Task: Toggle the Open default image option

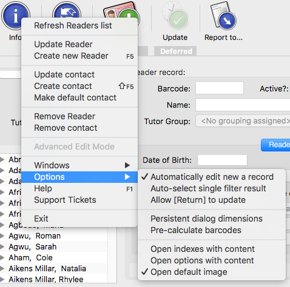Action: click(x=212, y=272)
